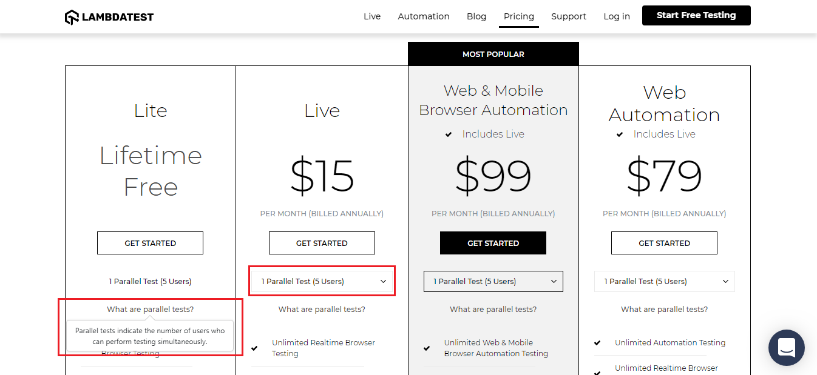Click the Log in link

(617, 16)
